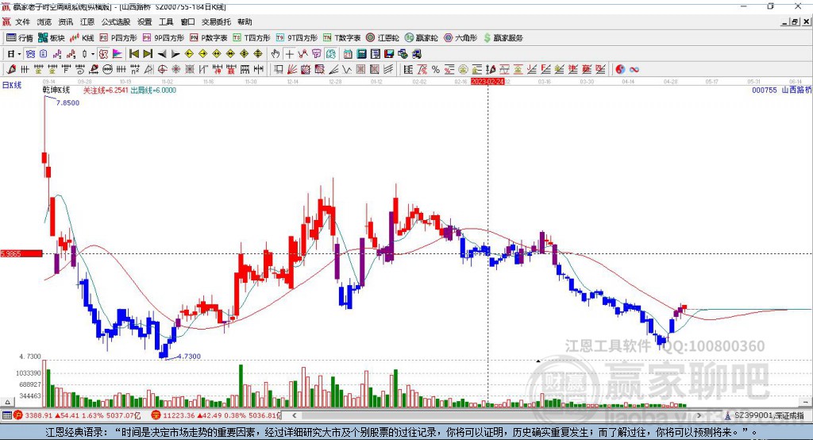The image size is (813, 440).
Task: Open the P数字表 tool
Action: (x=209, y=38)
